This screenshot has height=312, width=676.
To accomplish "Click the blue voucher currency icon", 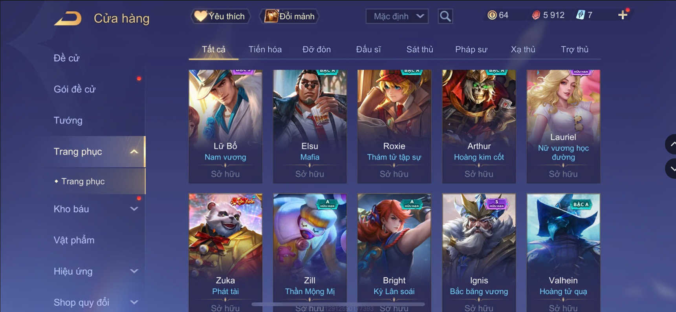I will point(580,15).
